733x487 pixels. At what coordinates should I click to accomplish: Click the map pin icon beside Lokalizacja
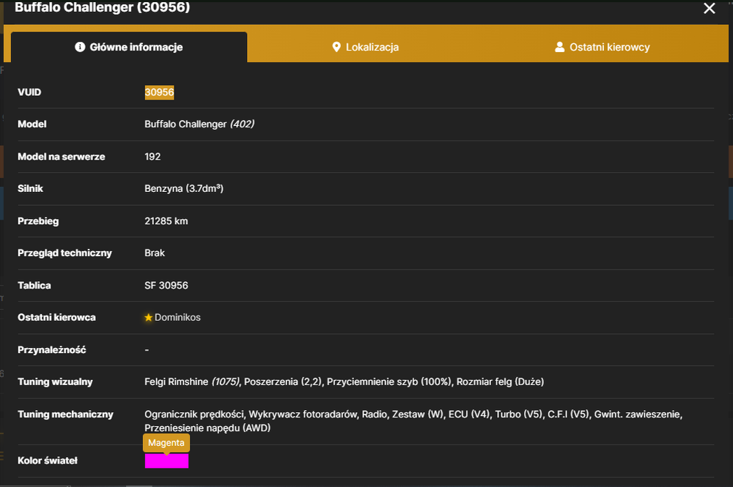pos(336,47)
